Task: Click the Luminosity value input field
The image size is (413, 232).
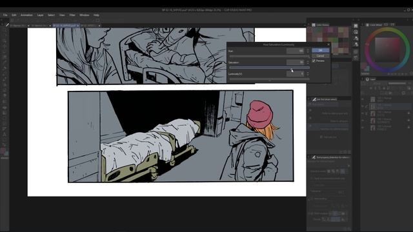Action: (296, 74)
